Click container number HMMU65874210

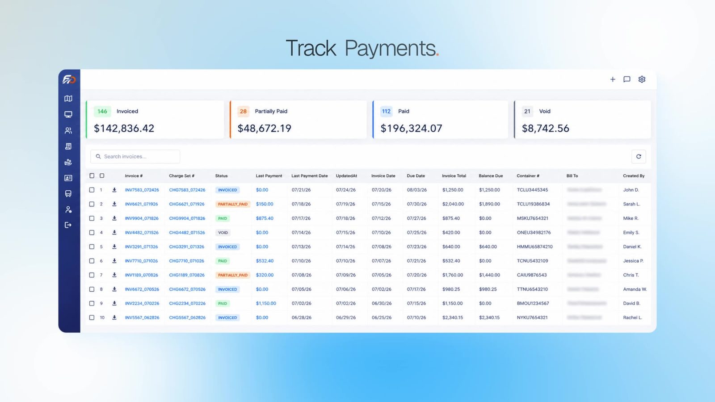535,247
